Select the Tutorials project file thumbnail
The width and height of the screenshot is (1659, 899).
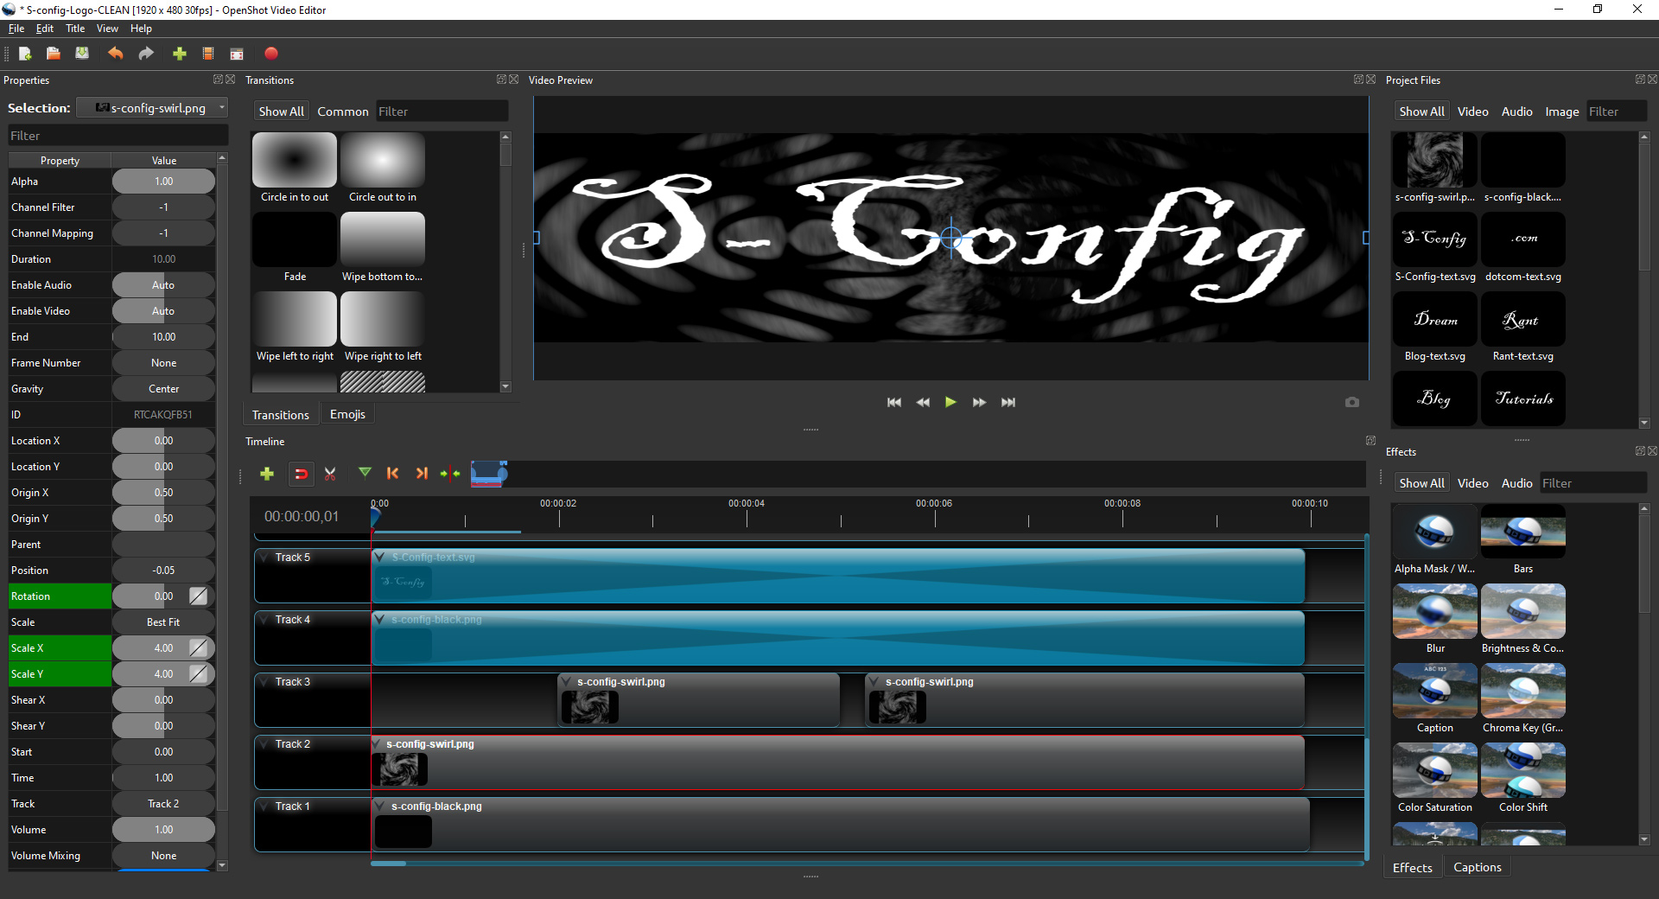point(1522,398)
